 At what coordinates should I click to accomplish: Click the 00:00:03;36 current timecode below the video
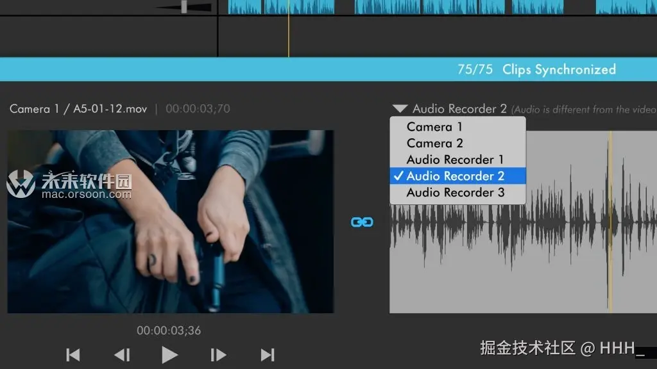(x=169, y=331)
